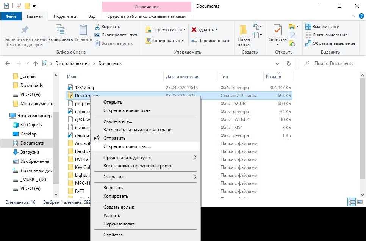The width and height of the screenshot is (366, 241).
Task: Switch to the Вид tab
Action: pos(92,16)
